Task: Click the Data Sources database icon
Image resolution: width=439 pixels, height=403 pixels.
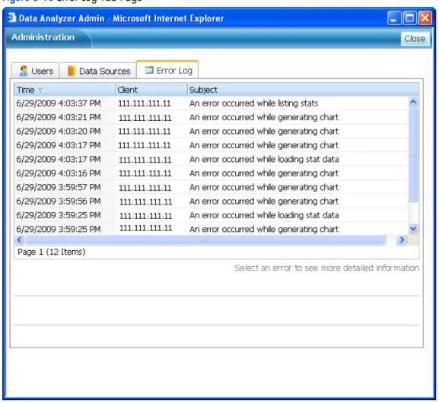Action: 72,71
